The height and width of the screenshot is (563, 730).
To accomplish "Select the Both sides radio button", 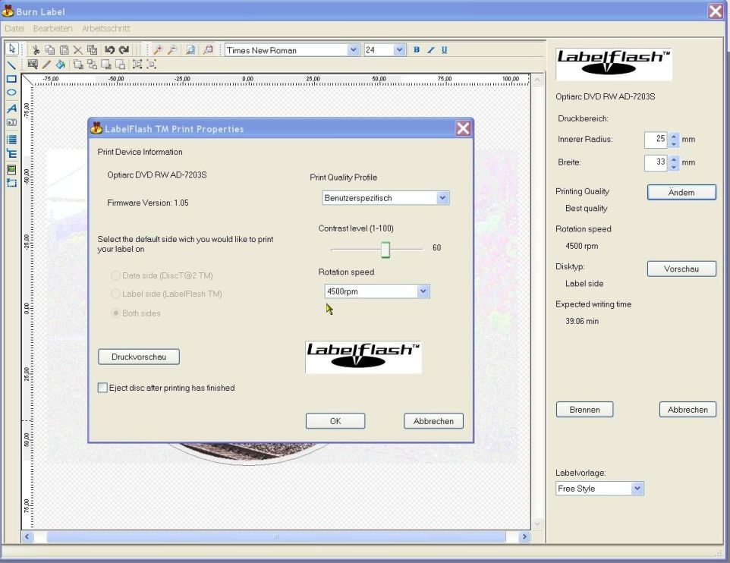I will (116, 313).
